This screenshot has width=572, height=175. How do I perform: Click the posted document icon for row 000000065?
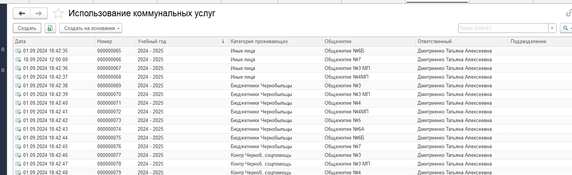(x=18, y=51)
